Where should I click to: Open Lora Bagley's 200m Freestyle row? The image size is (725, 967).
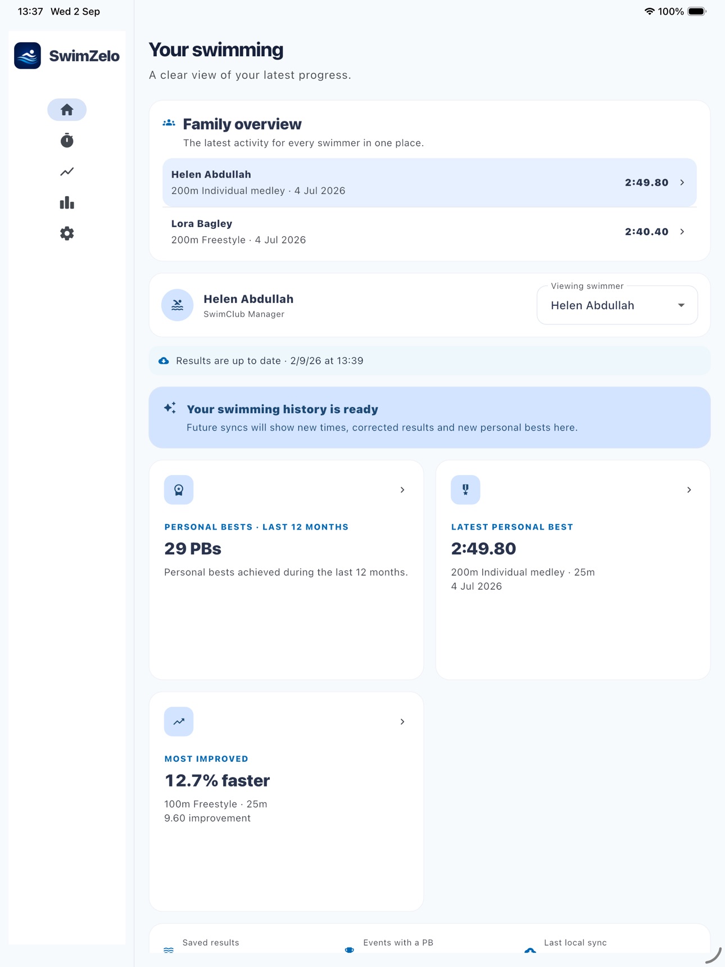[429, 232]
